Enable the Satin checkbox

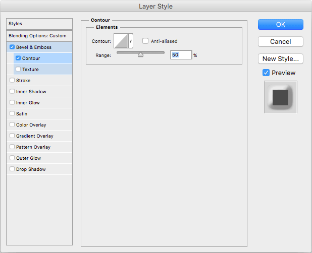[x=12, y=113]
